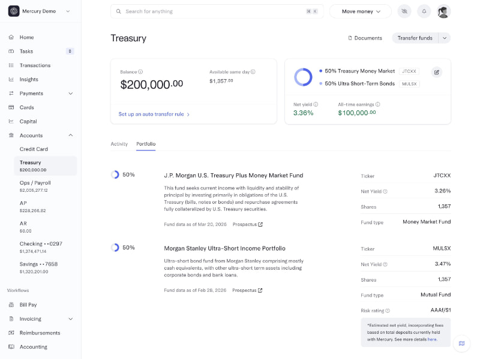Click the Bill Pay icon
480x359 pixels.
pos(11,305)
